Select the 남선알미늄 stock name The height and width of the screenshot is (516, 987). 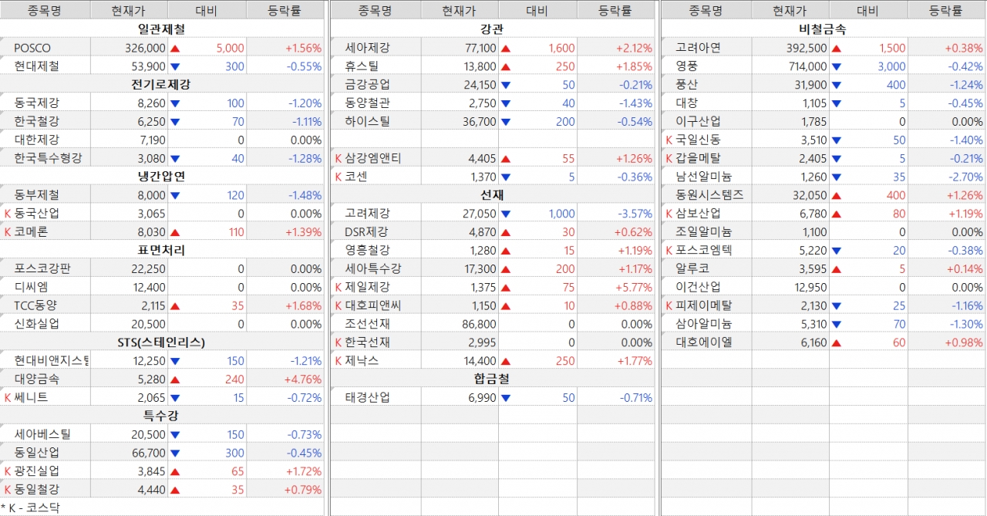[704, 177]
